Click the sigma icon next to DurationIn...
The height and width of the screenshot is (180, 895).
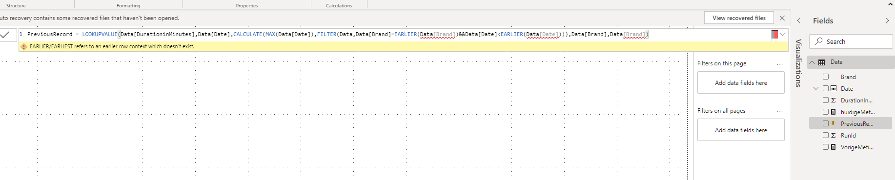[x=834, y=100]
